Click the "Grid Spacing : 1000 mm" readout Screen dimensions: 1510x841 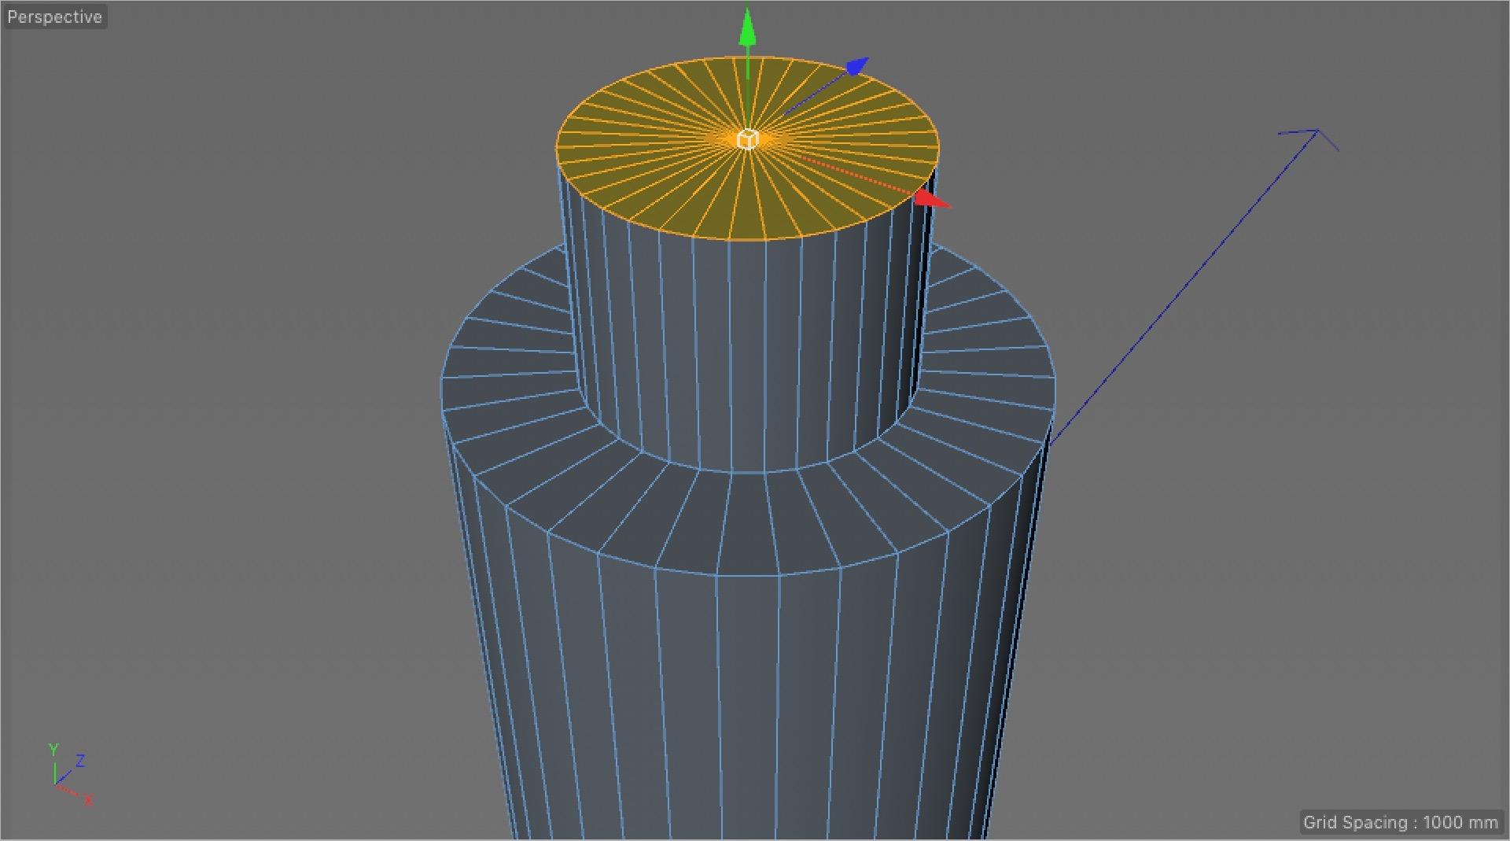tap(1400, 822)
